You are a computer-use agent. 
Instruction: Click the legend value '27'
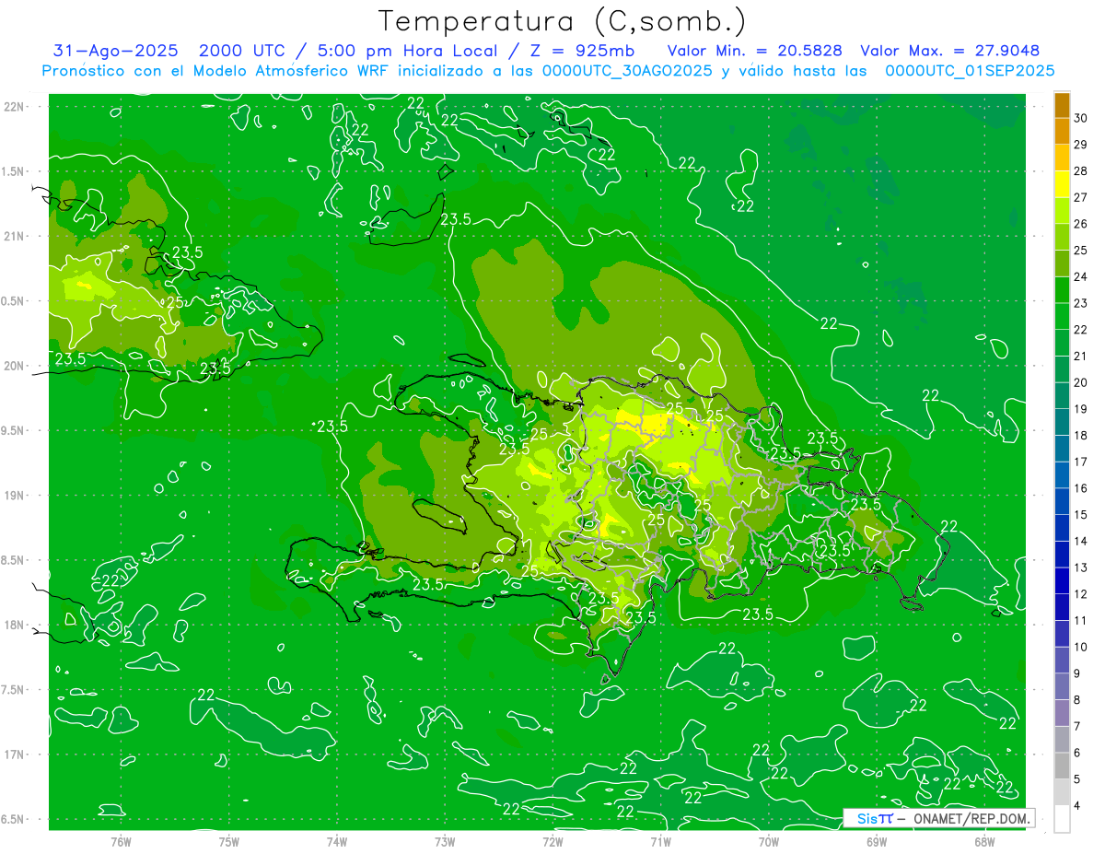tap(1081, 198)
